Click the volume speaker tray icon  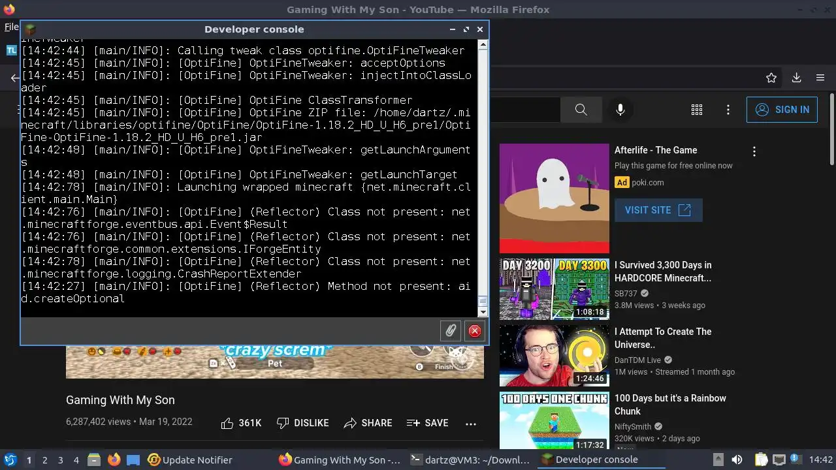coord(737,460)
